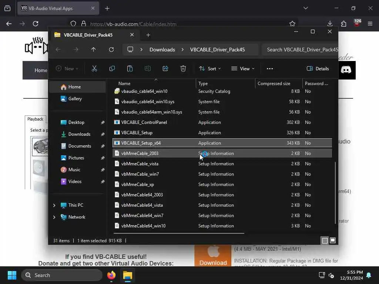The width and height of the screenshot is (379, 284).
Task: Click Downloads in the address breadcrumb
Action: (162, 50)
